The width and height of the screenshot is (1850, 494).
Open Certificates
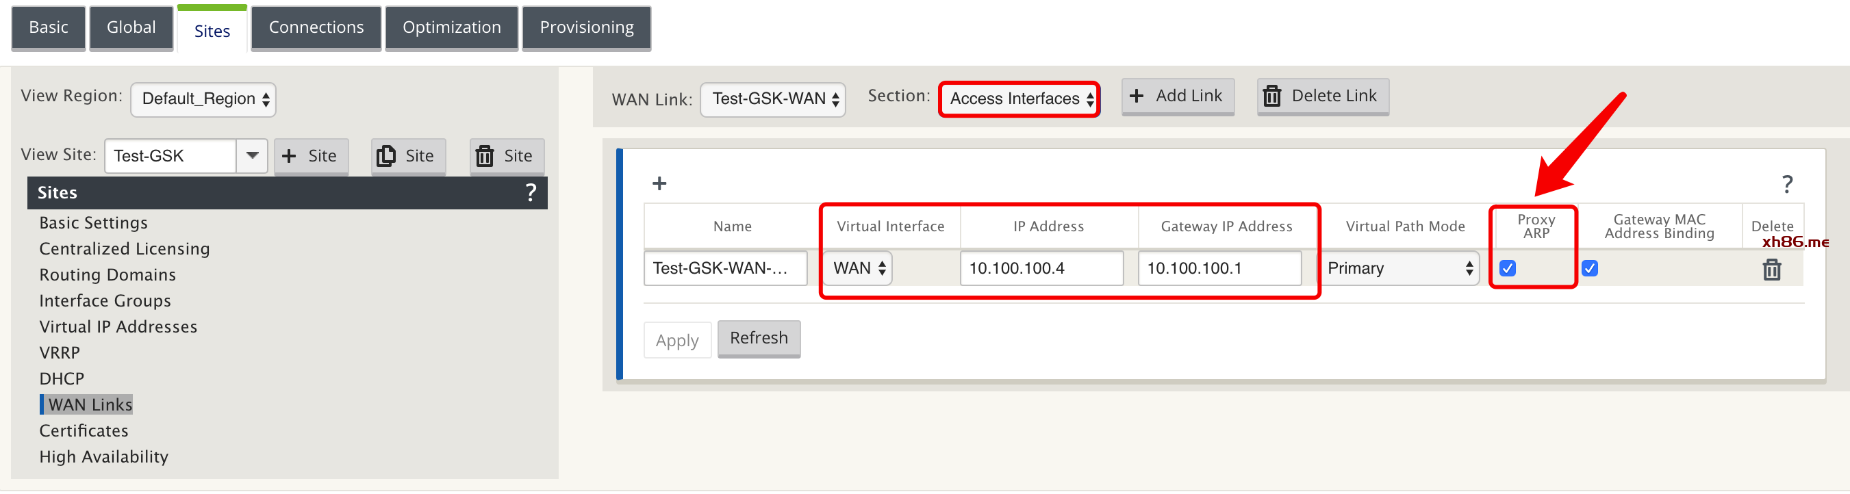(x=84, y=431)
